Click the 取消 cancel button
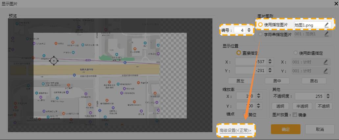 (x=320, y=129)
